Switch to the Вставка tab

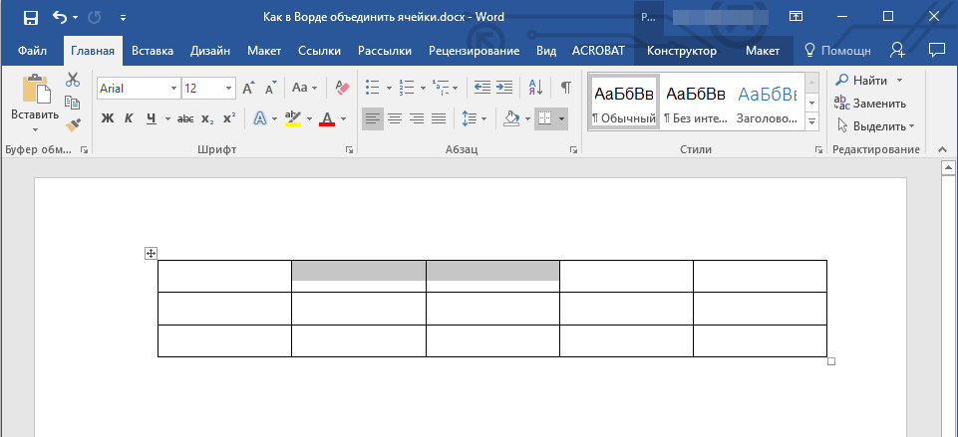[x=152, y=51]
